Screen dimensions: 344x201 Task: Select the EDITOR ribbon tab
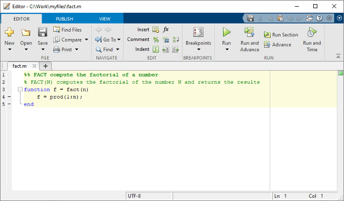[x=22, y=19]
